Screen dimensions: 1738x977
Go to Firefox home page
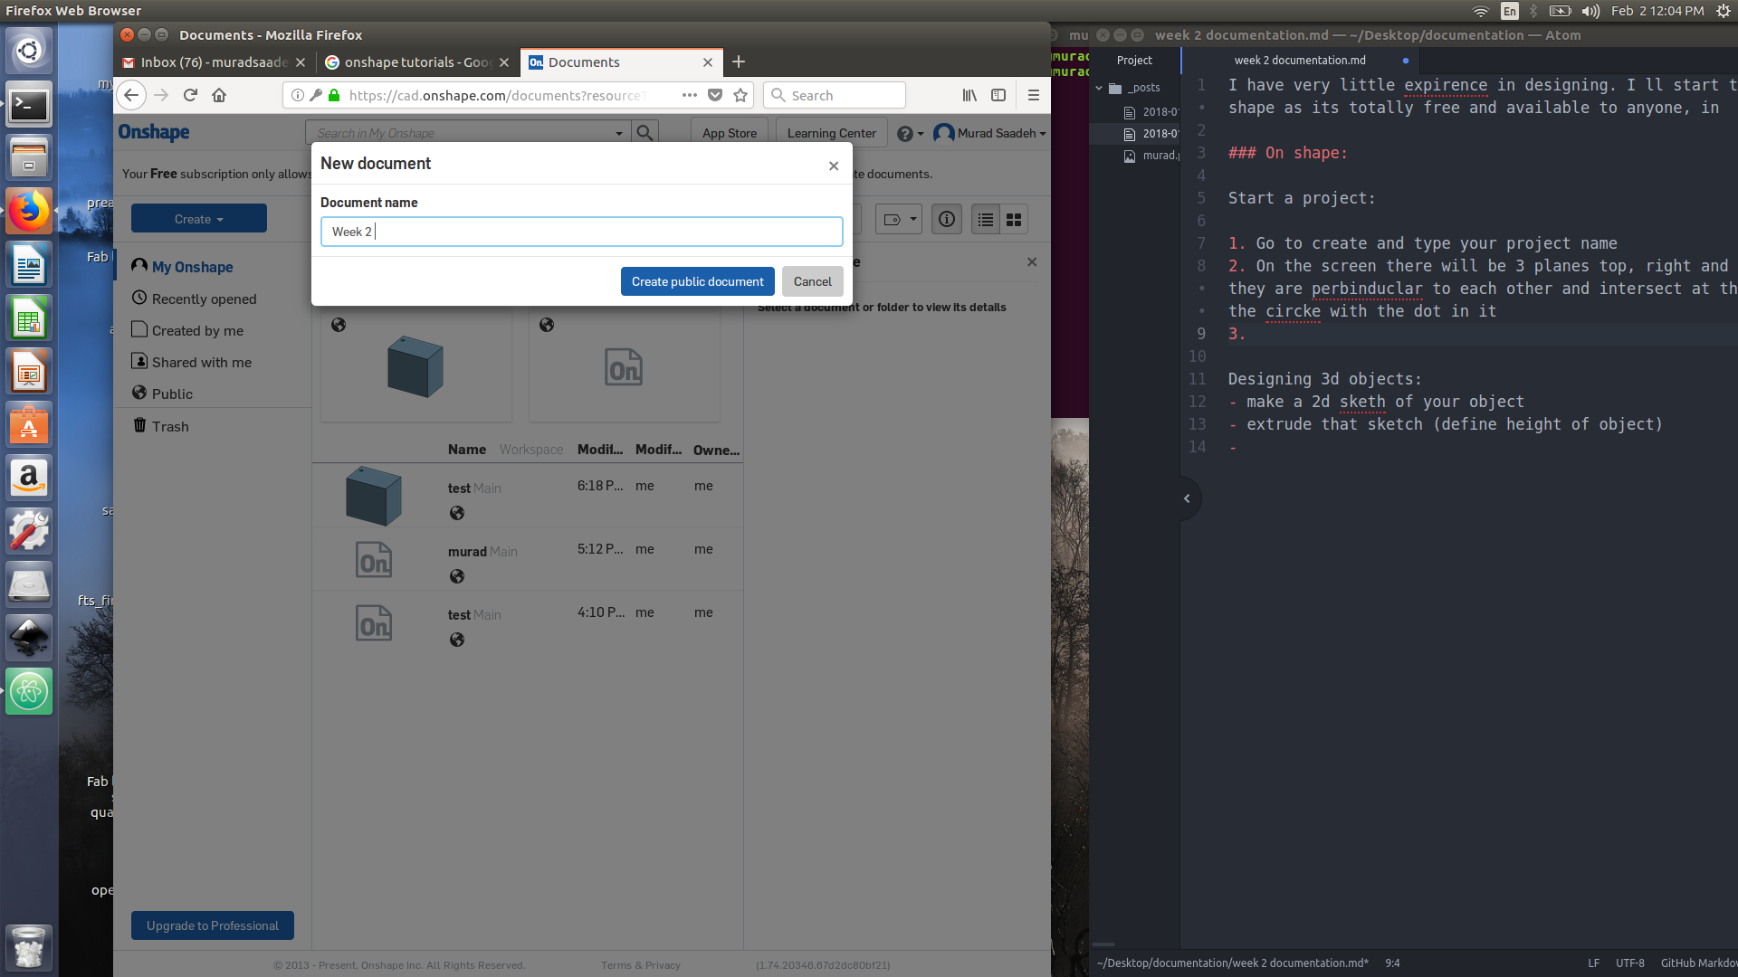[219, 95]
